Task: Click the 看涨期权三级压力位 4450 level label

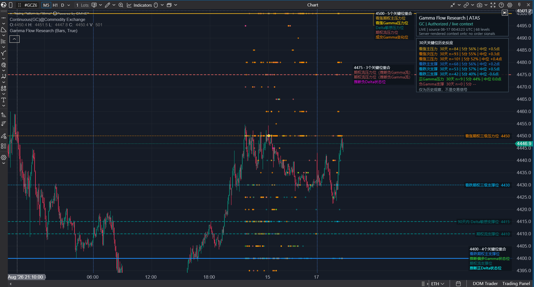Action: [x=487, y=136]
